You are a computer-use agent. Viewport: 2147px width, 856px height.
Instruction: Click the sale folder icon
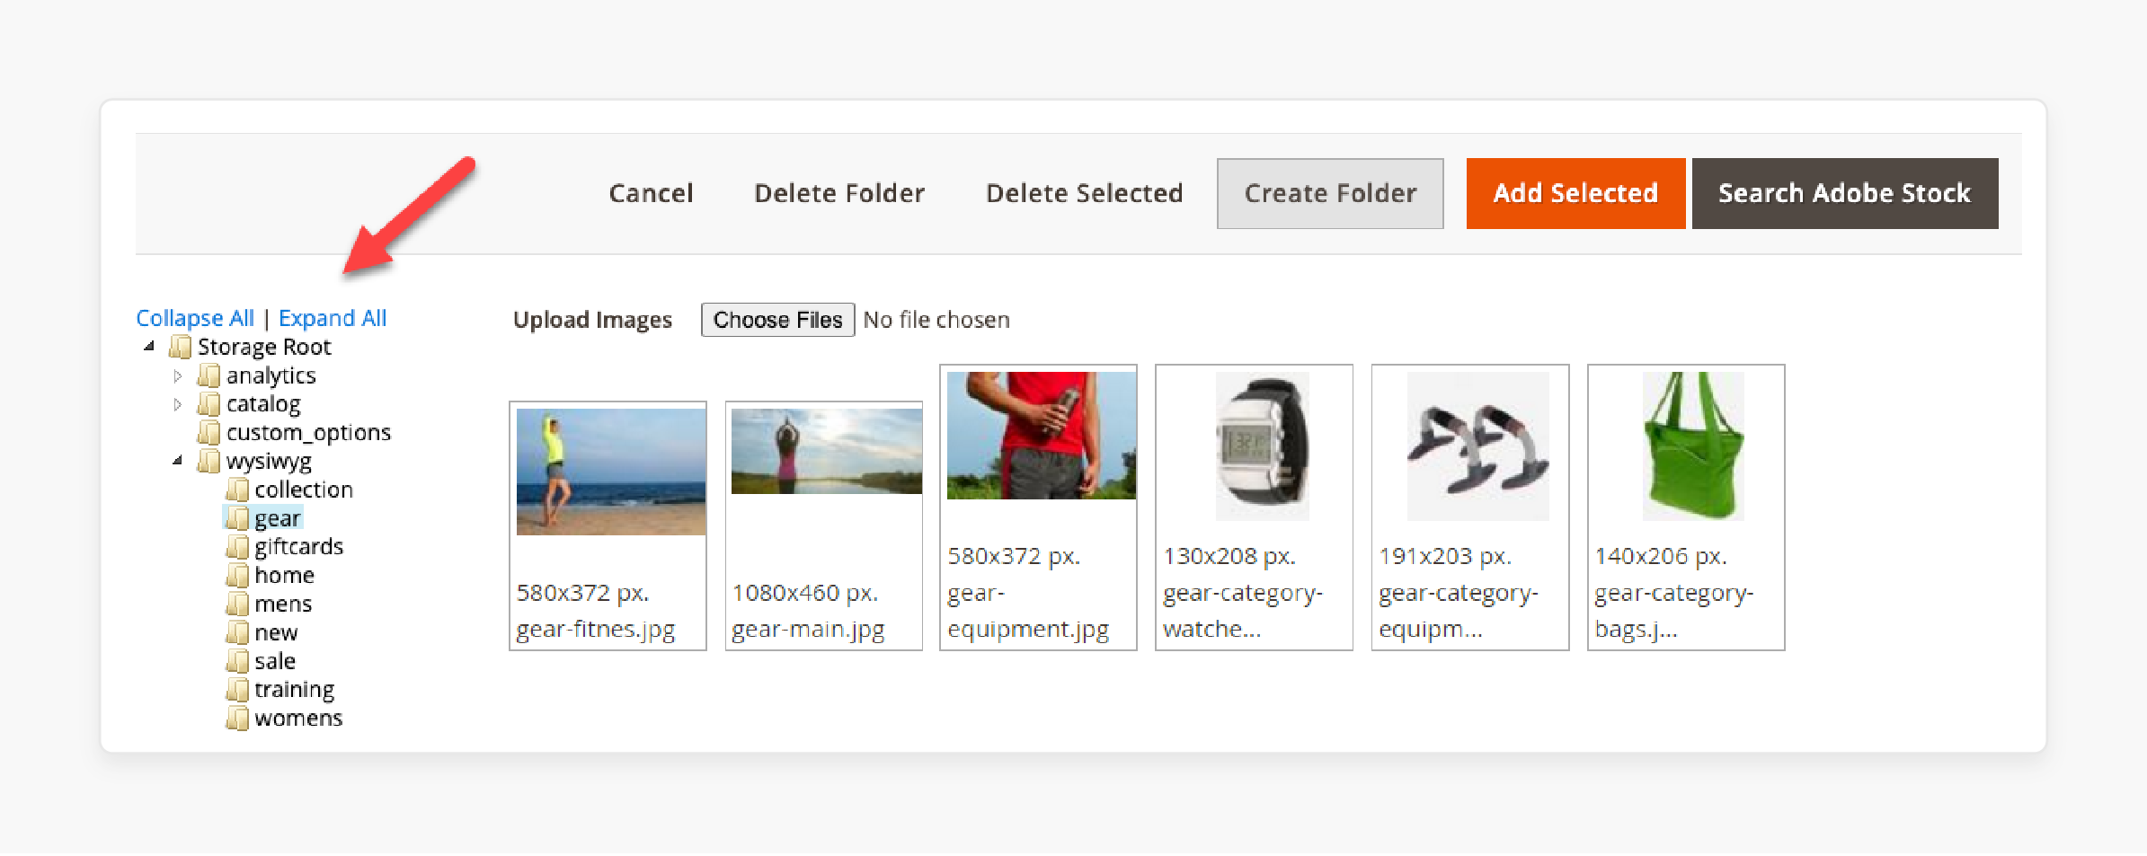237,661
